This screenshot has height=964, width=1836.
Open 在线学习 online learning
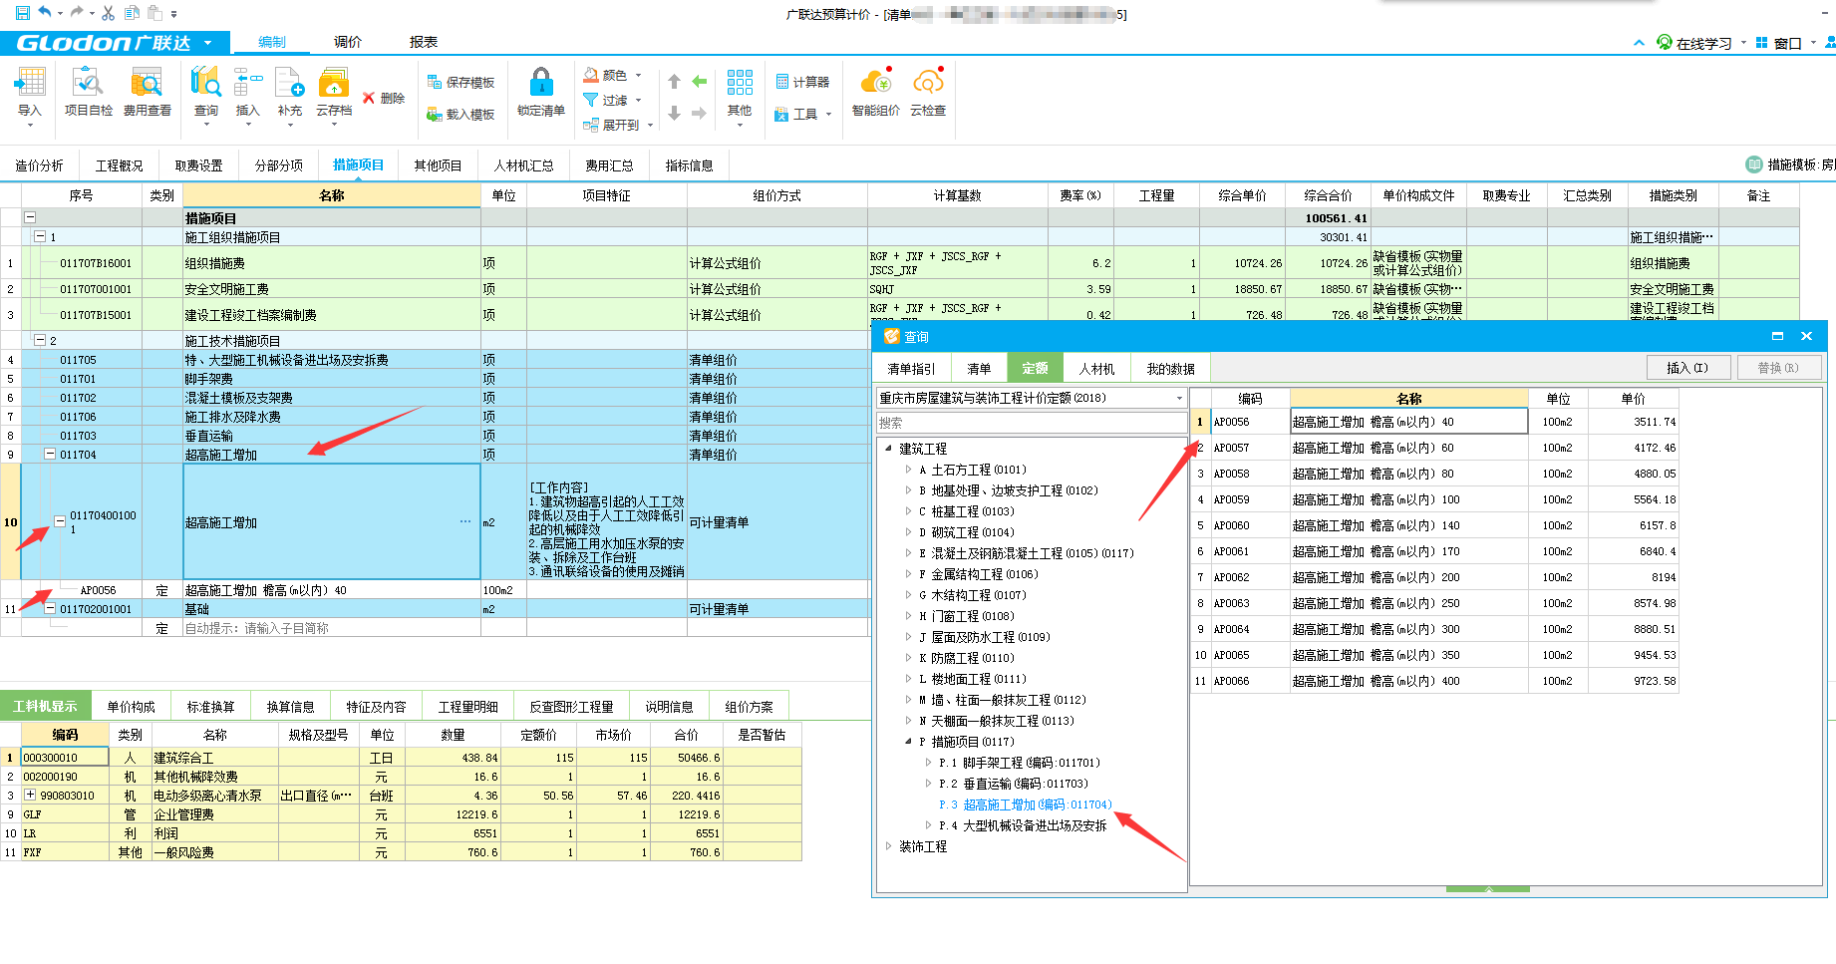(1694, 43)
